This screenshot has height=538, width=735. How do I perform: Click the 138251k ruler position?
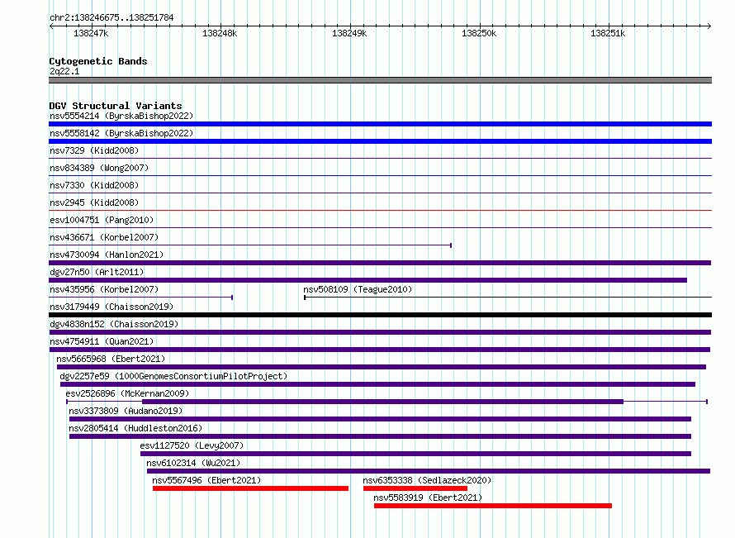(608, 33)
